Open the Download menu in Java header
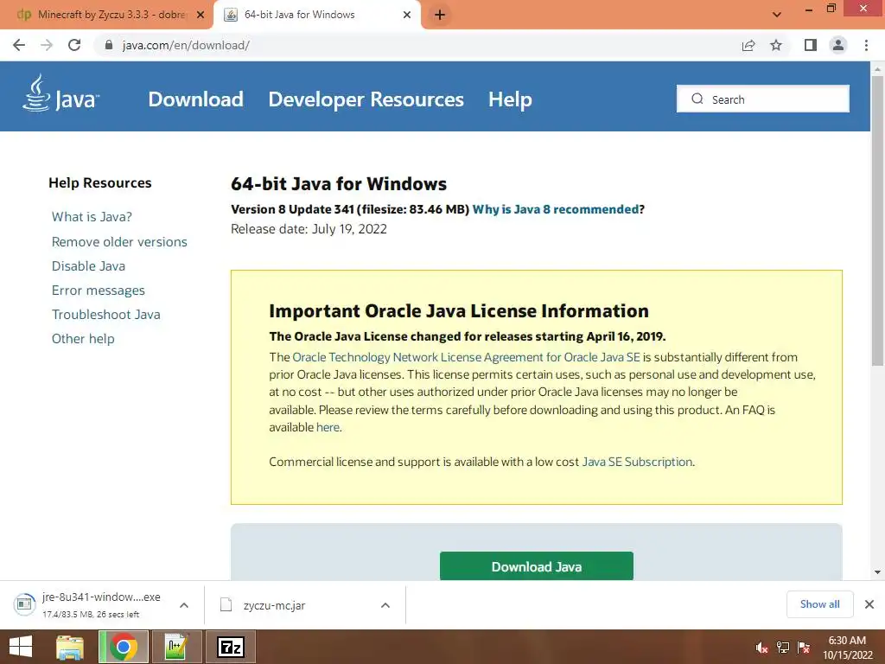Viewport: 885px width, 664px height. (196, 99)
